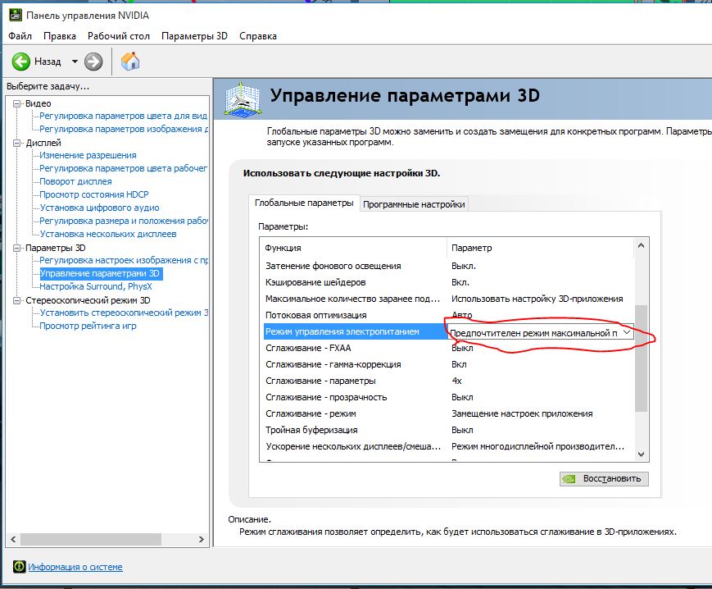Click the 4x anti-aliasing value
Screen dimensions: 712x589
457,381
